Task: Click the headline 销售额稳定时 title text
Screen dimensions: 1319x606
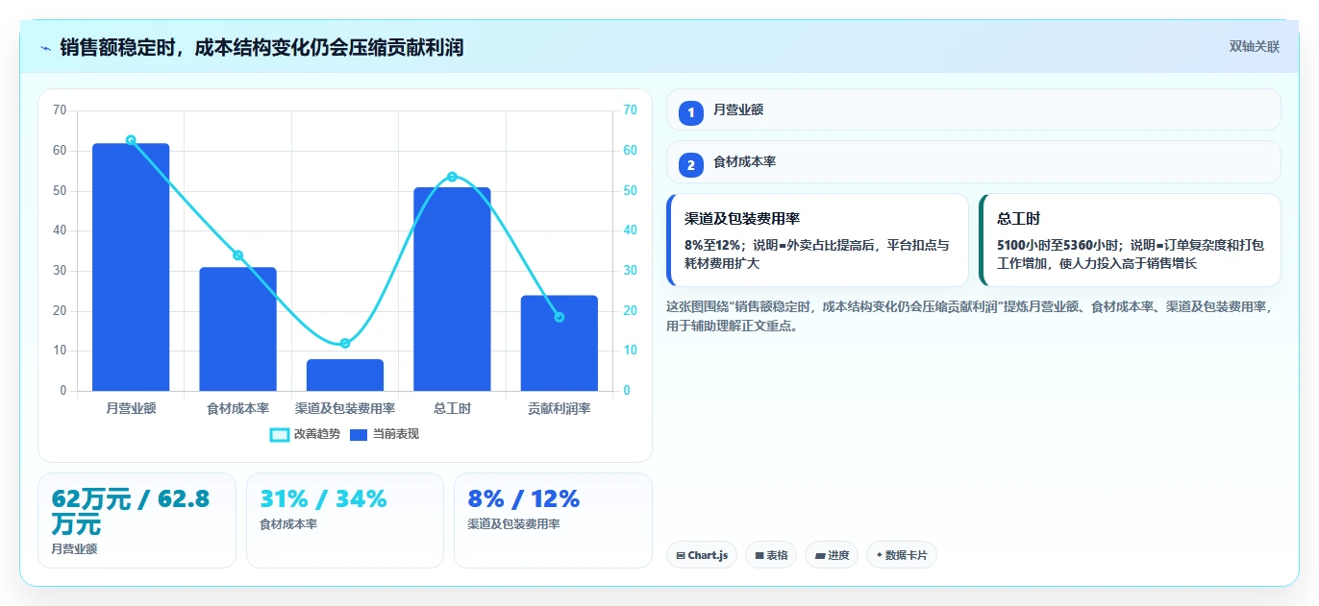Action: 261,48
